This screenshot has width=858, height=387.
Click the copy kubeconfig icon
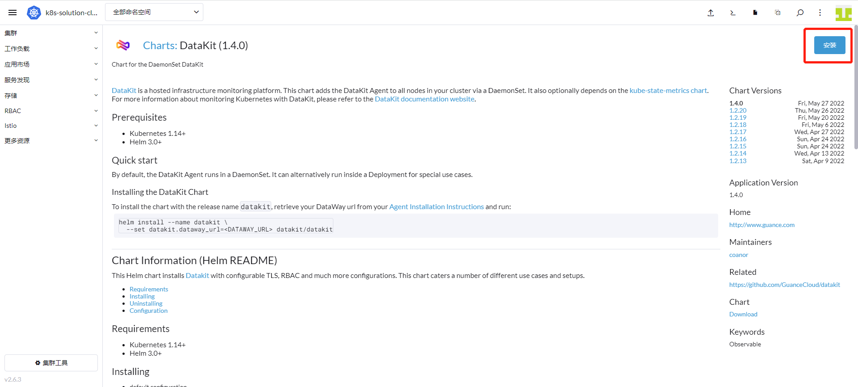tap(778, 13)
